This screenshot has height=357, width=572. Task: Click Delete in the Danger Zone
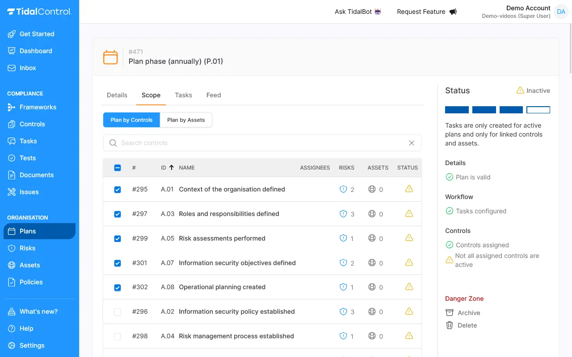pos(461,325)
